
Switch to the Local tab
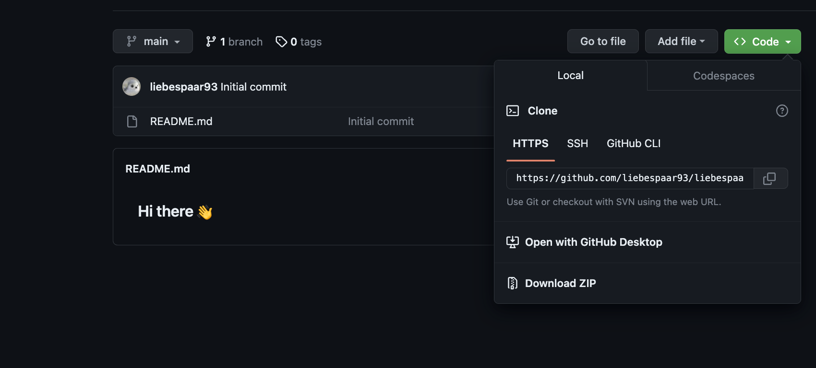(x=571, y=75)
